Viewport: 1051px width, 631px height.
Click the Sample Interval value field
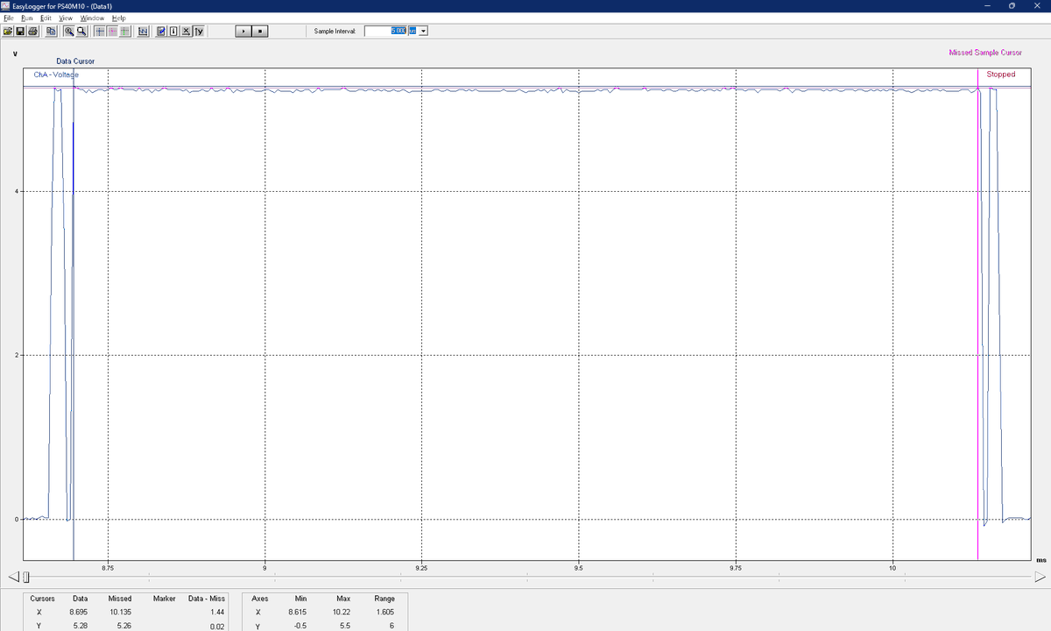pos(385,31)
